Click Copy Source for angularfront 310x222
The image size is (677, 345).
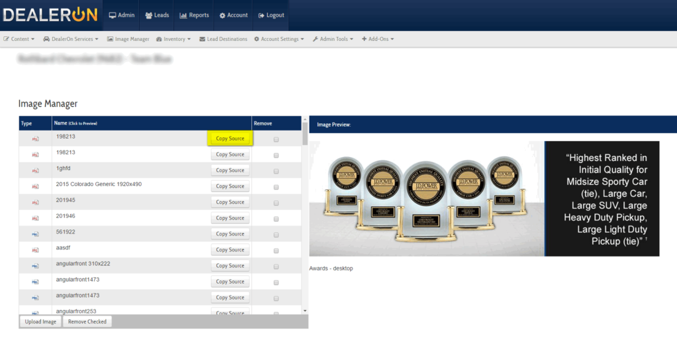tap(230, 266)
